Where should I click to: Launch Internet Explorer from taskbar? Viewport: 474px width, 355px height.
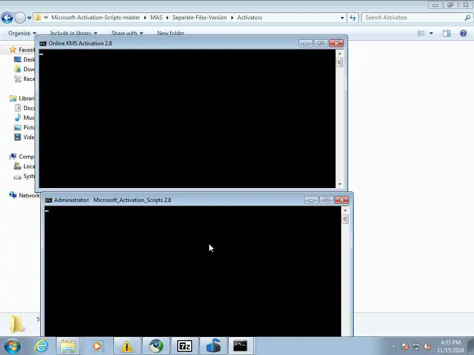pyautogui.click(x=41, y=346)
